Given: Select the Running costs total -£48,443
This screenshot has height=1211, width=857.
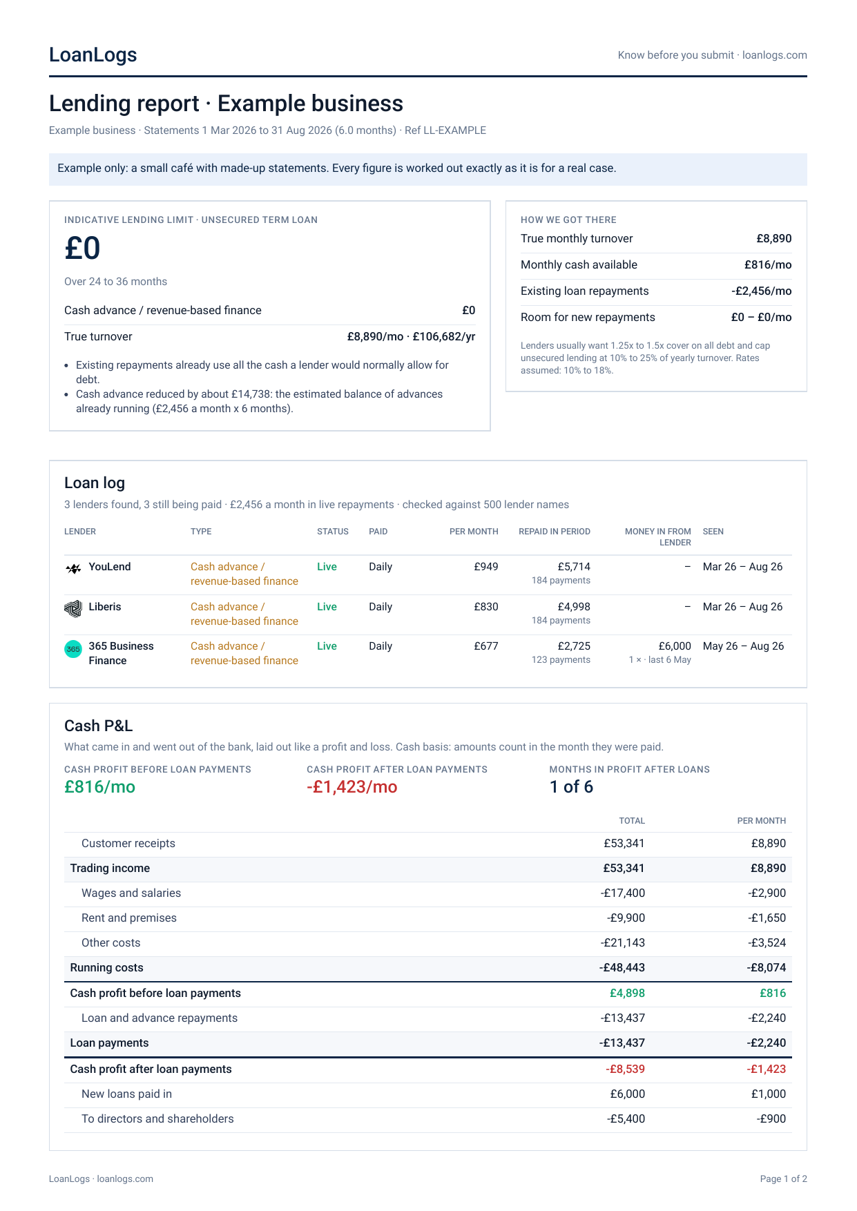Looking at the screenshot, I should pyautogui.click(x=622, y=968).
